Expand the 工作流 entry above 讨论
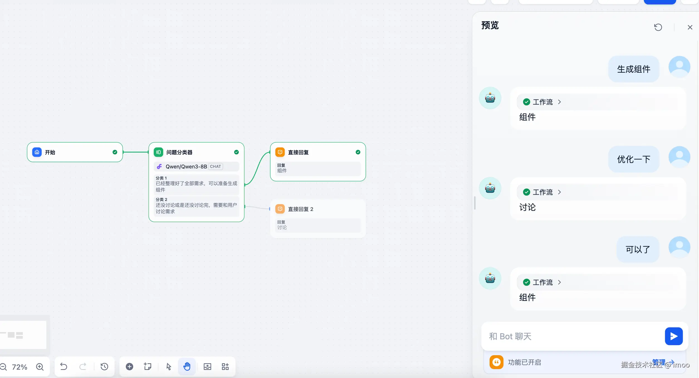699x378 pixels. click(x=542, y=192)
